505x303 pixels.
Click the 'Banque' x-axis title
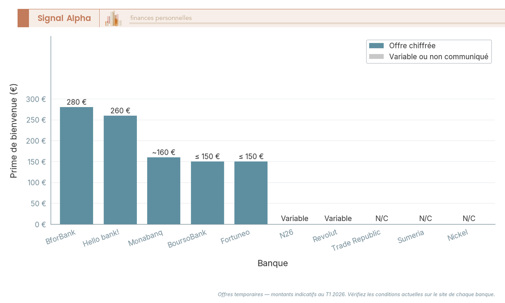click(x=273, y=263)
